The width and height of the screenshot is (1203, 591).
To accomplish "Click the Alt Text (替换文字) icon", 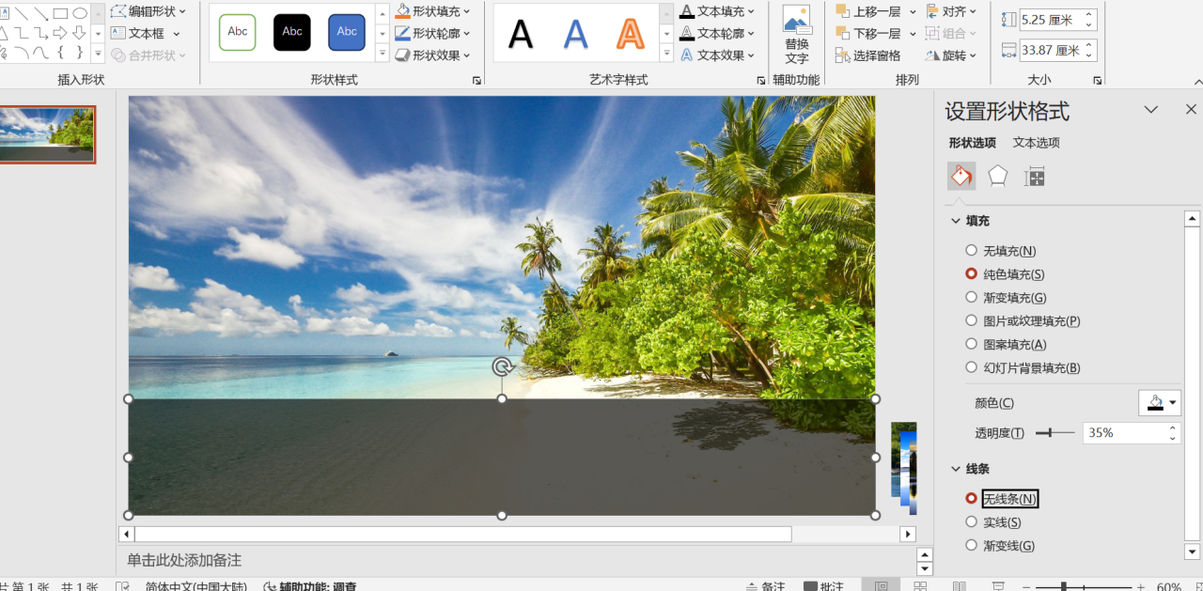I will click(x=797, y=34).
